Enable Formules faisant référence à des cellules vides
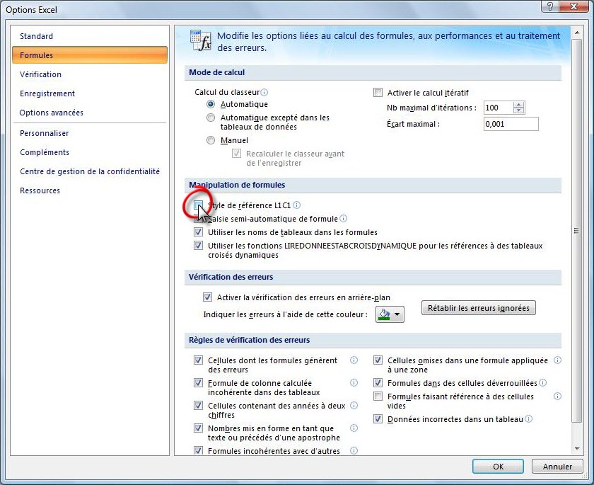Image resolution: width=594 pixels, height=485 pixels. [378, 396]
